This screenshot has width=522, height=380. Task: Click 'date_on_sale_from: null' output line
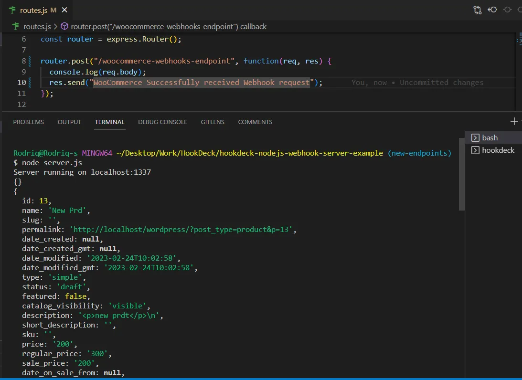tap(73, 373)
